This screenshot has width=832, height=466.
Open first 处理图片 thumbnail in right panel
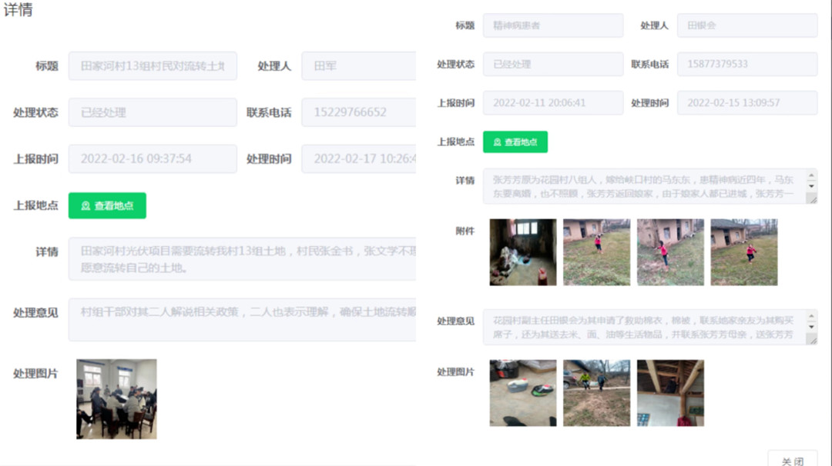522,393
